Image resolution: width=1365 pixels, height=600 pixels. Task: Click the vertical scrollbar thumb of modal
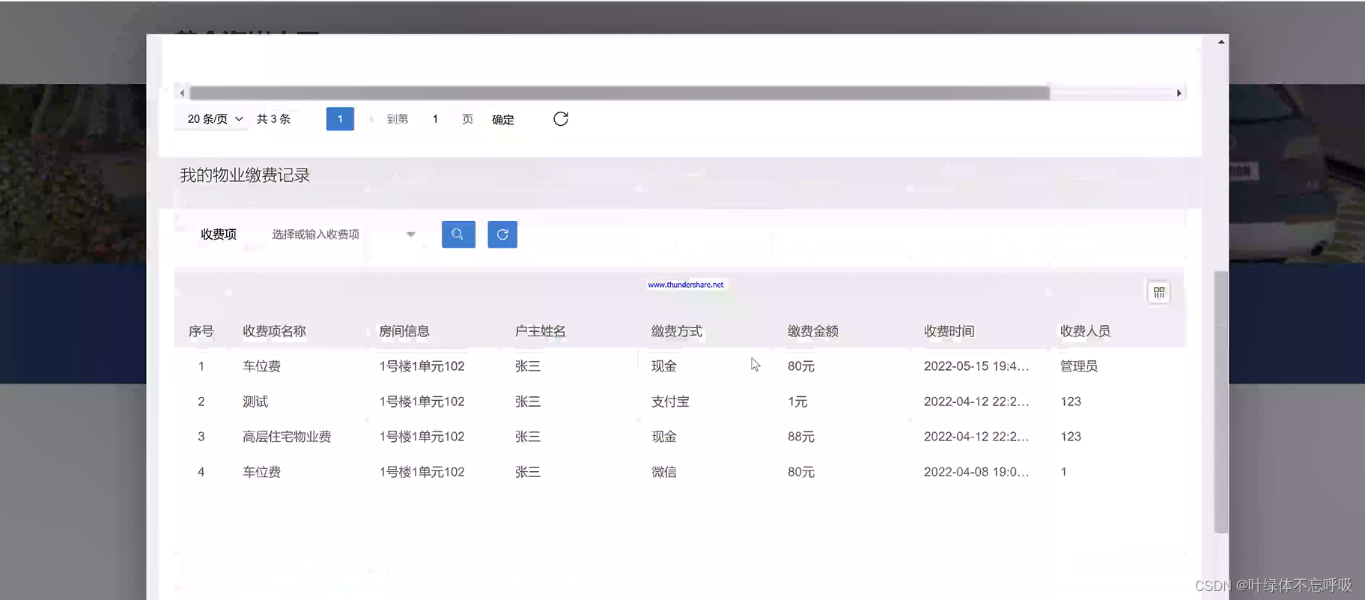(x=1221, y=401)
